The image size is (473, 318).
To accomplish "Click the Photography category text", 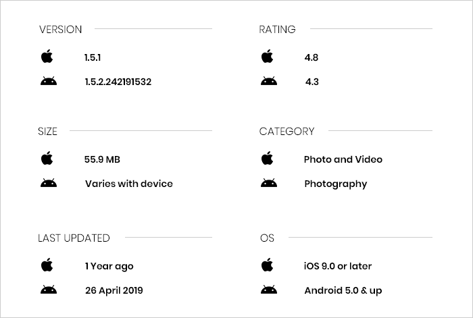I will click(336, 184).
